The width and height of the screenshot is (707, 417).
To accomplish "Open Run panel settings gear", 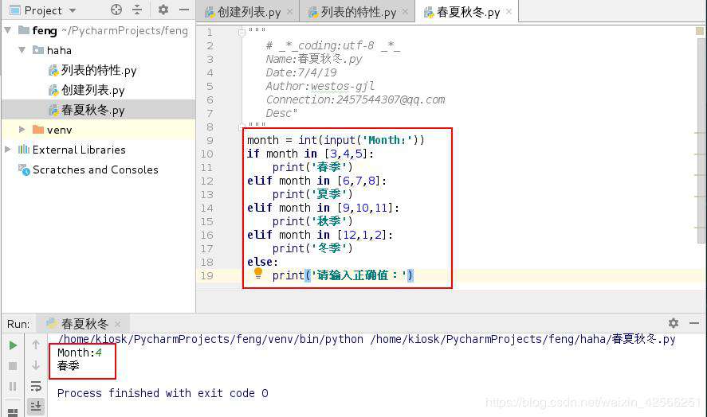I will pos(674,323).
